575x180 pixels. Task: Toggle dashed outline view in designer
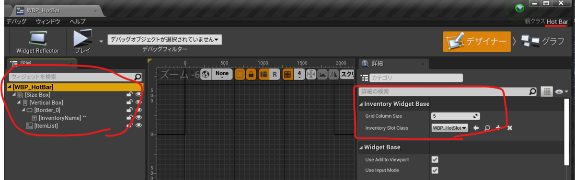(x=240, y=74)
